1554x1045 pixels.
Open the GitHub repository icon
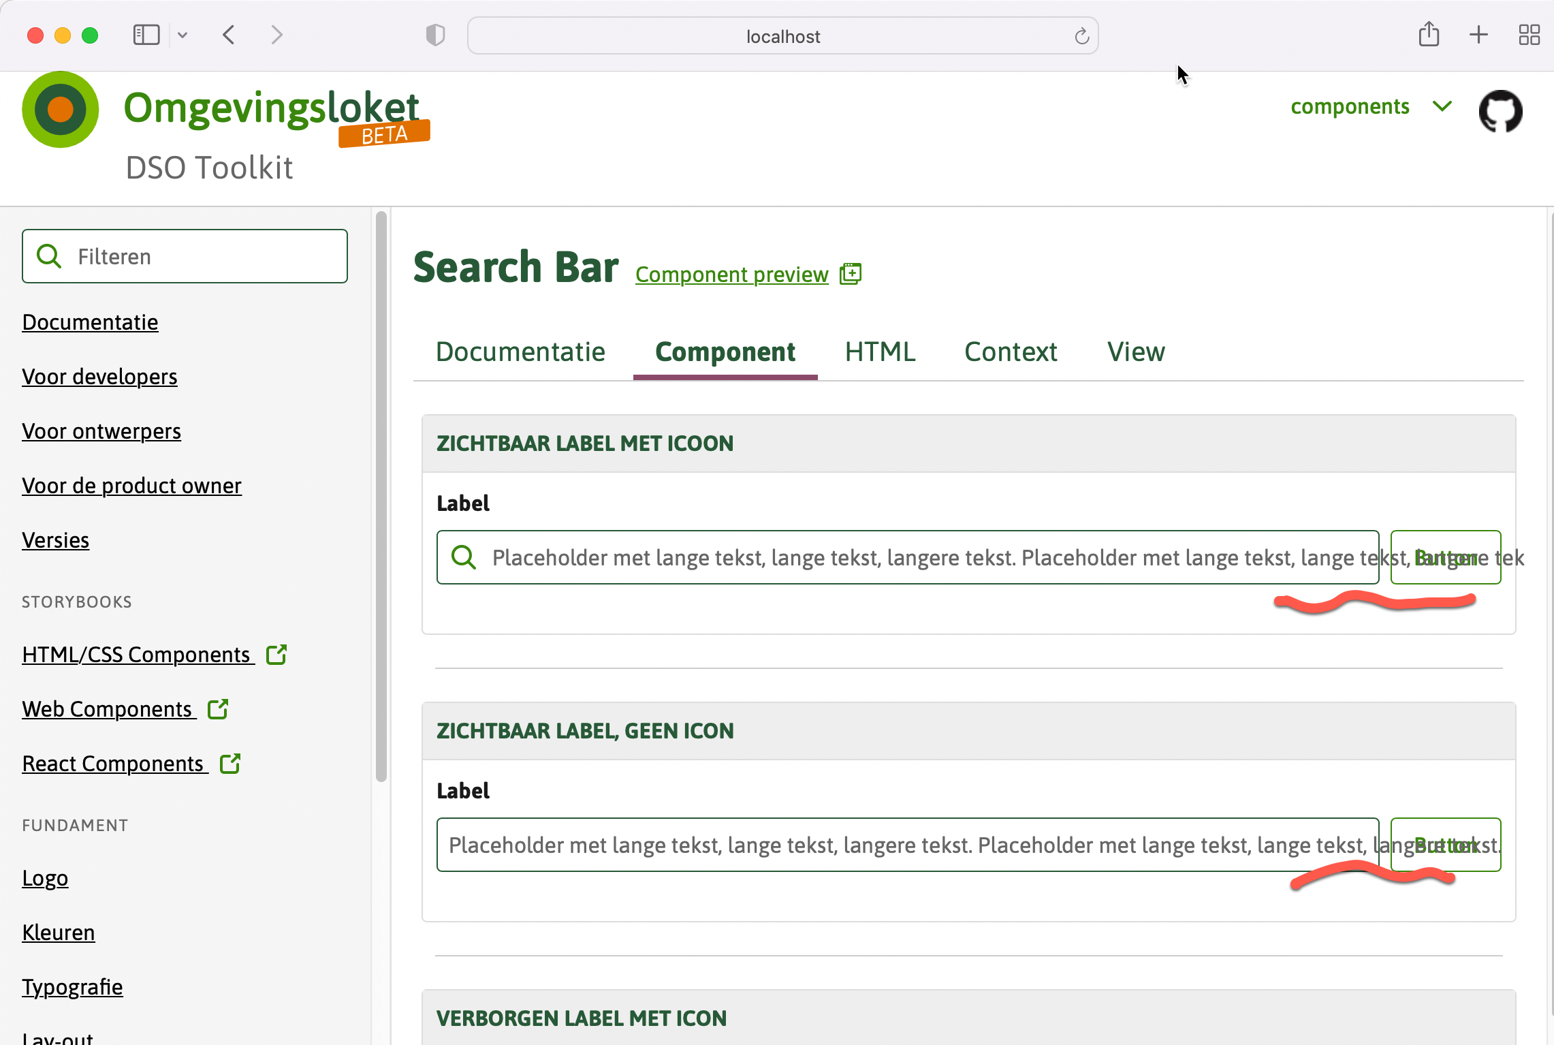tap(1501, 111)
